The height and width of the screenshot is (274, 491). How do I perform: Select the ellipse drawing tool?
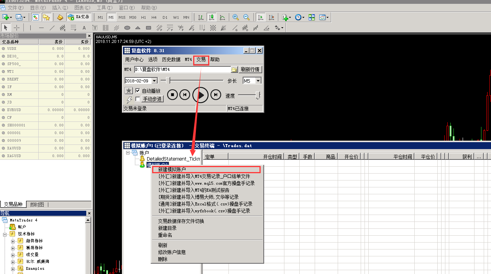[127, 28]
